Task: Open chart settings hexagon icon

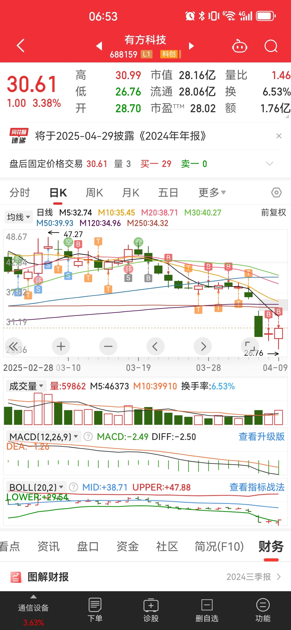Action: 276,193
